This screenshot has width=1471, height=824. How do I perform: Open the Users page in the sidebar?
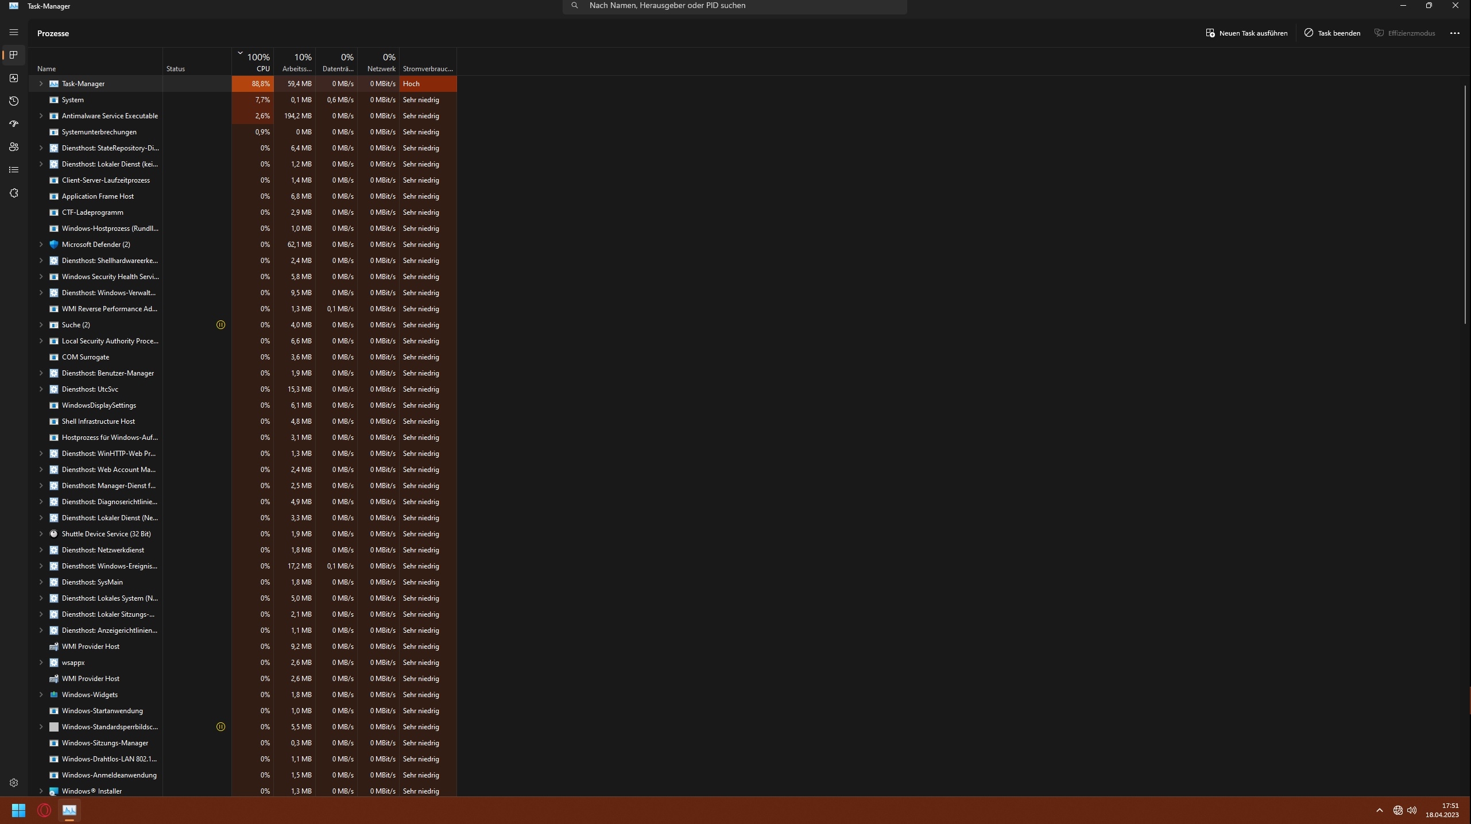[14, 147]
